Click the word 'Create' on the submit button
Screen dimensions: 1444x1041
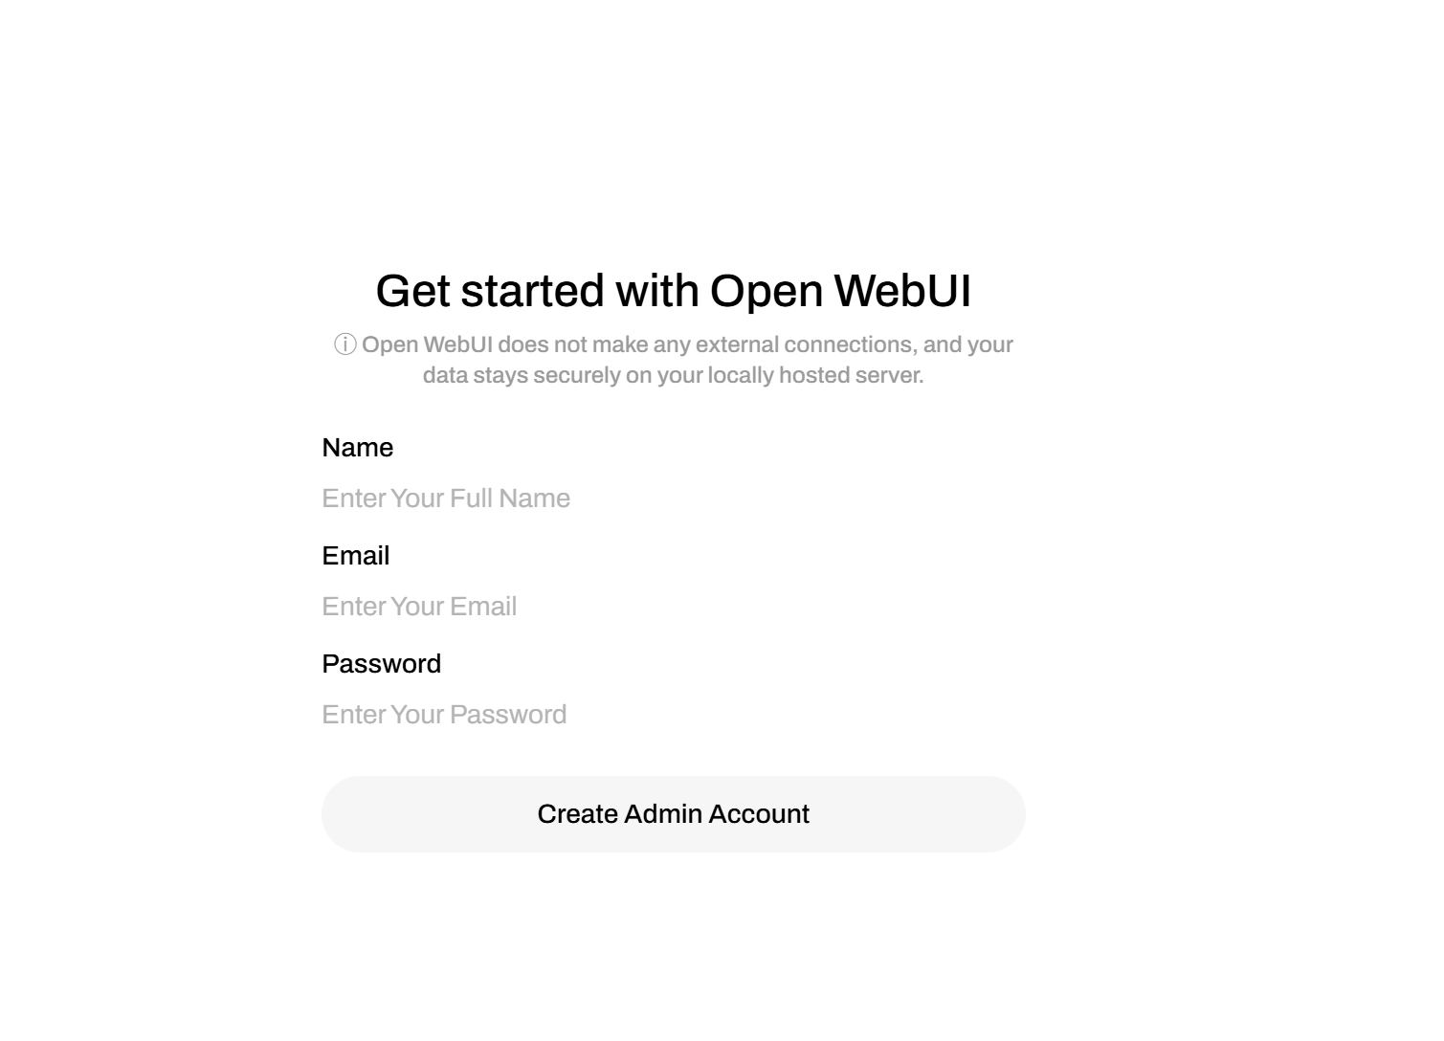click(x=577, y=814)
